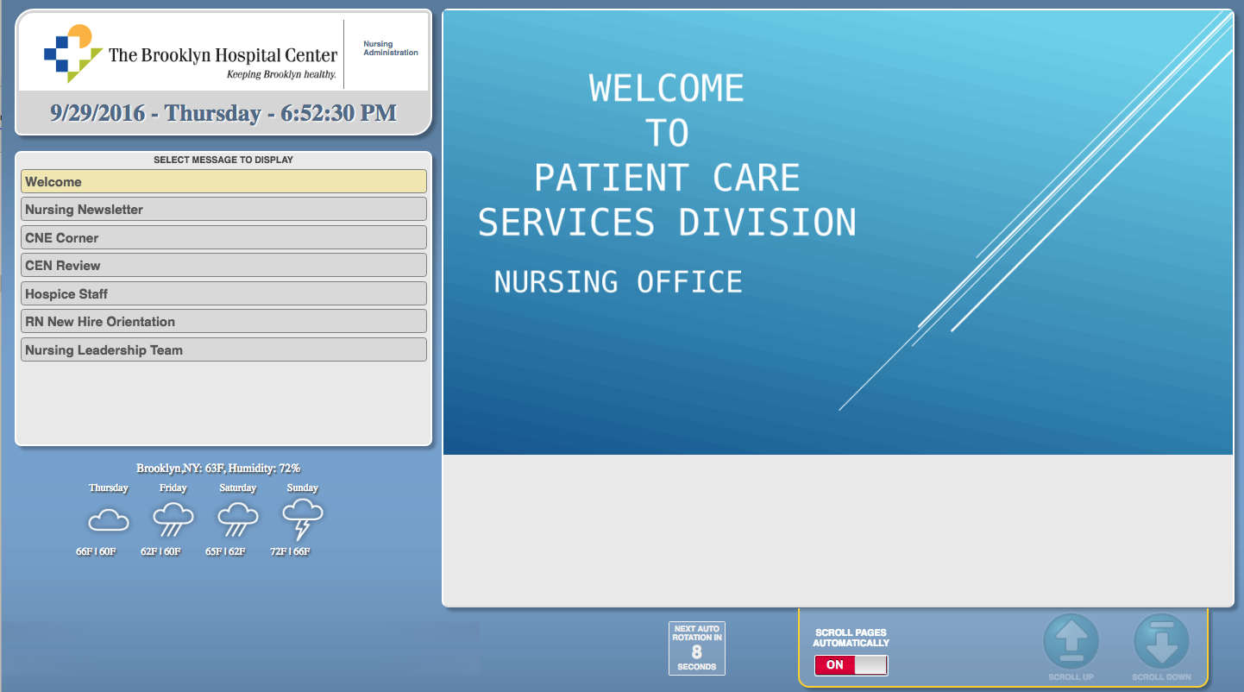Toggle the Scroll Pages Automatically switch
The image size is (1244, 692).
(851, 665)
